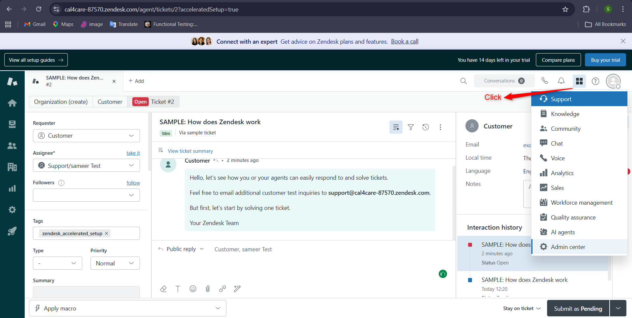Click the Zendesk logo in sidebar
Viewport: 632px width, 318px height.
(12, 81)
